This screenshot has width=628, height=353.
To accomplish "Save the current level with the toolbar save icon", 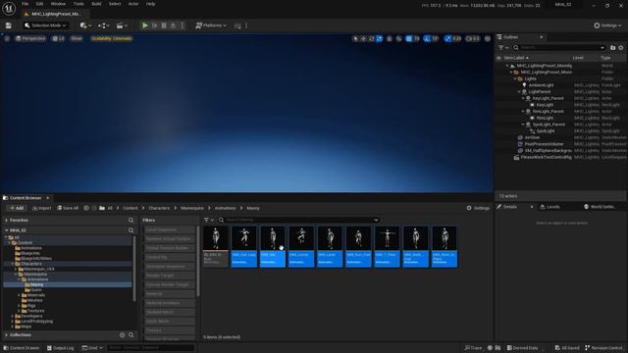I will [x=9, y=25].
